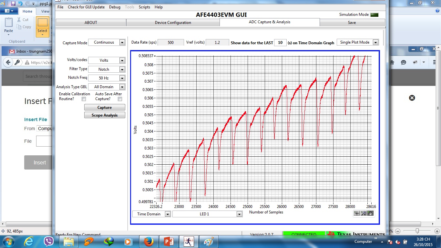Click the Inbox Gmail browser tab
The image size is (441, 248).
point(31,51)
